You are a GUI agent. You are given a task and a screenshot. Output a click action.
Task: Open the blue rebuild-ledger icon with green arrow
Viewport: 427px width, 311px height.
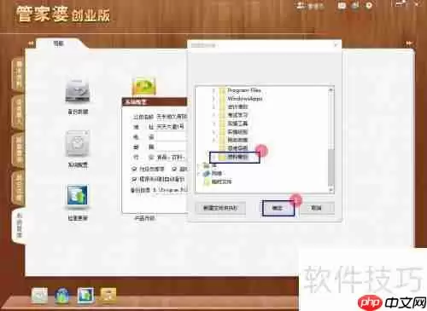pos(78,196)
